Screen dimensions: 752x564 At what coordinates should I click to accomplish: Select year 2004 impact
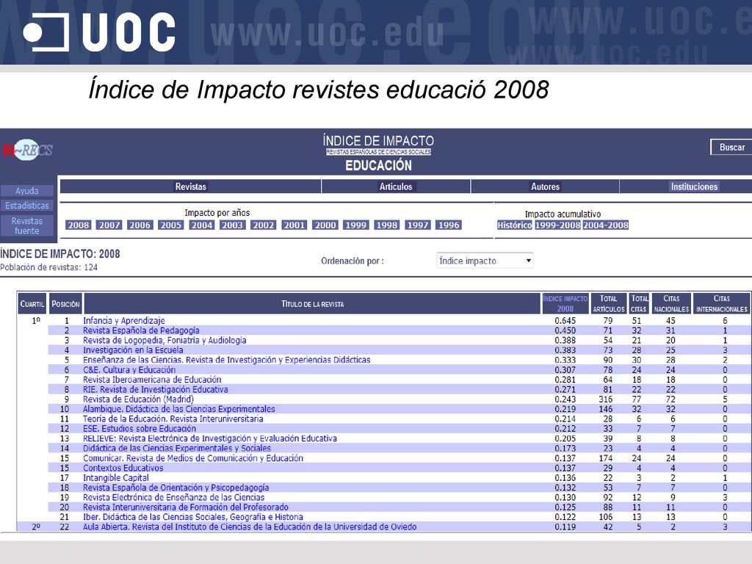(202, 225)
